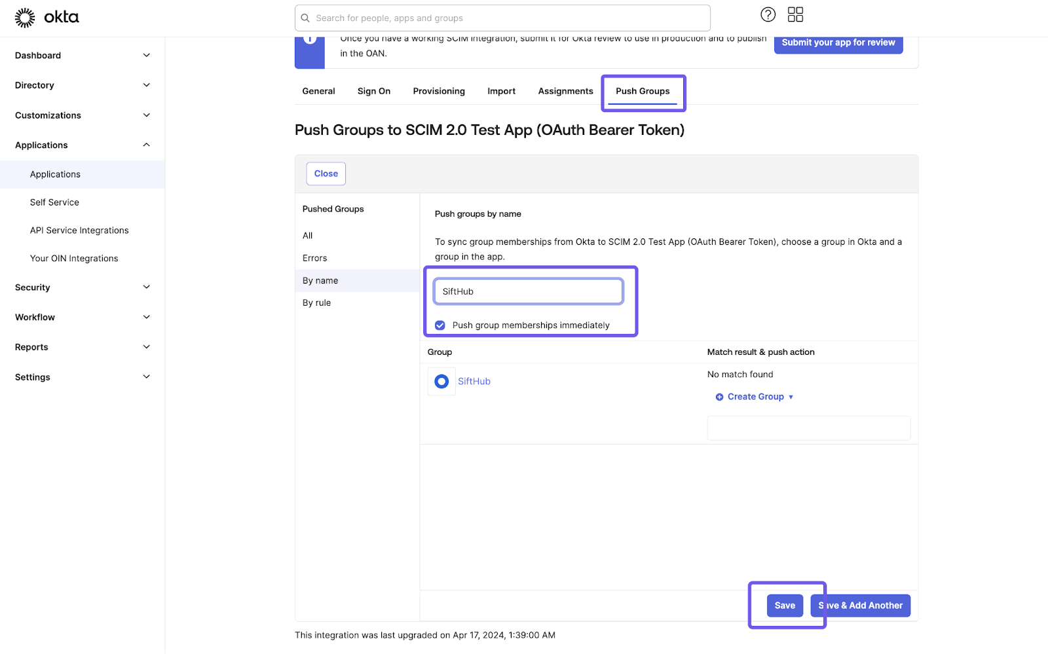Switch to the Assignments tab
Image resolution: width=1048 pixels, height=654 pixels.
coord(565,91)
